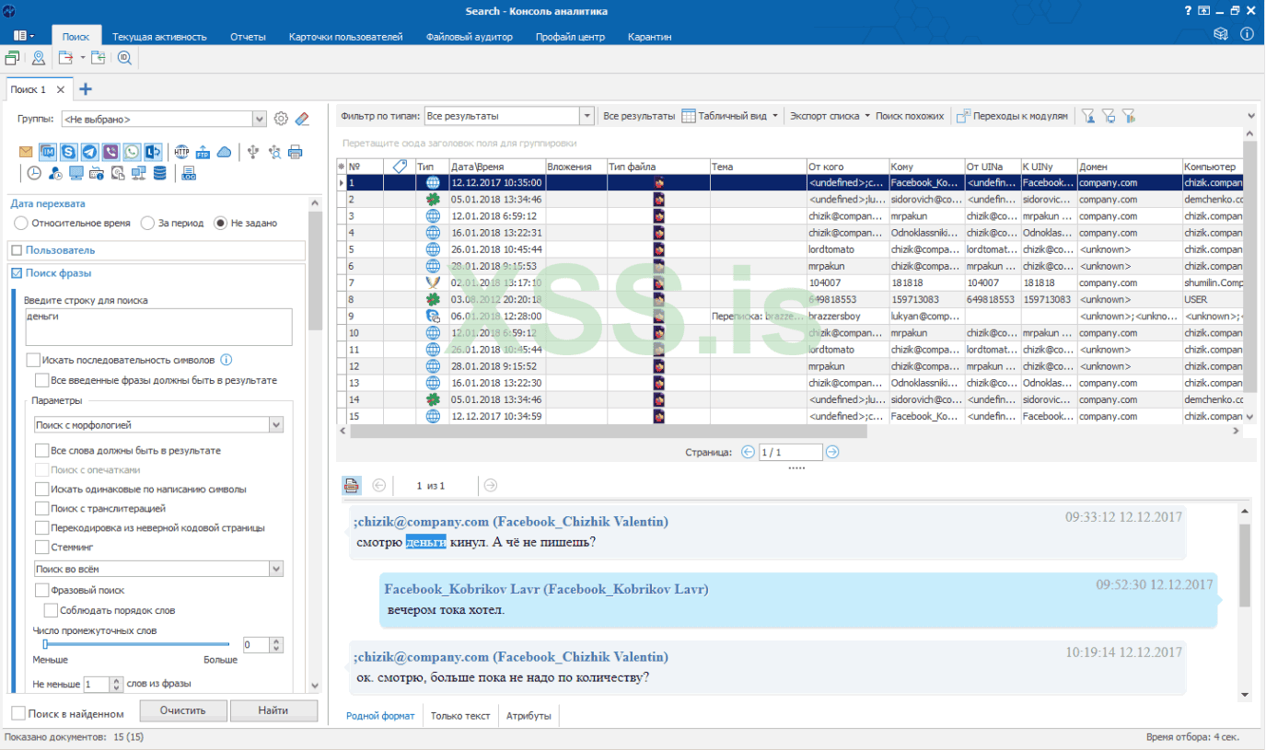Select the HTTP traffic filter icon
This screenshot has height=750, width=1266.
pos(181,152)
